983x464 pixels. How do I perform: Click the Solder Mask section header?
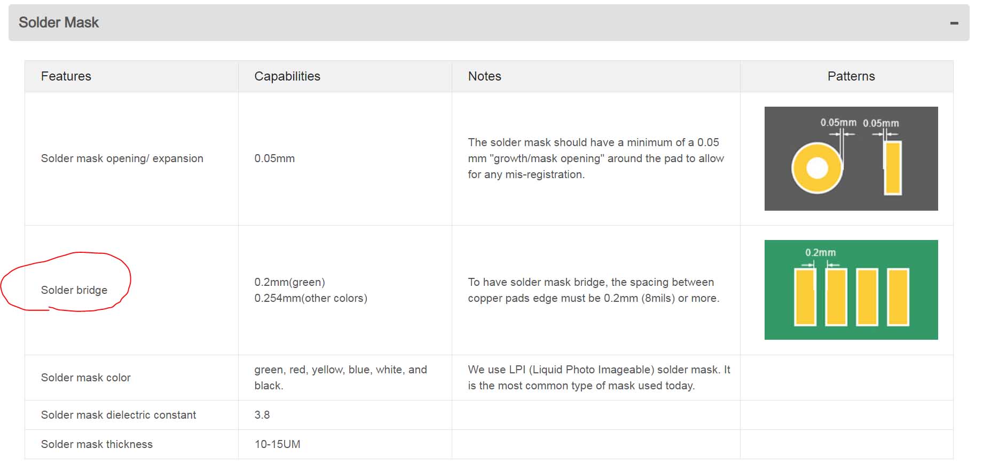click(59, 22)
